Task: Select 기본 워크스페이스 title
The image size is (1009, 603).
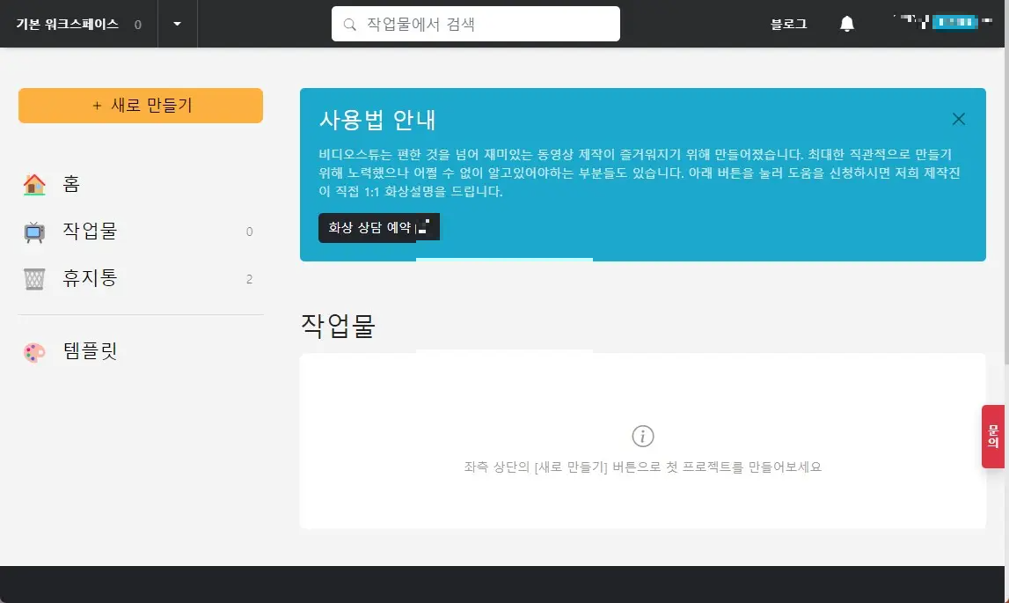Action: point(67,24)
